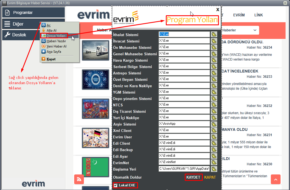Open folder picker for Deniz ve Kara Nakliye

[214, 86]
